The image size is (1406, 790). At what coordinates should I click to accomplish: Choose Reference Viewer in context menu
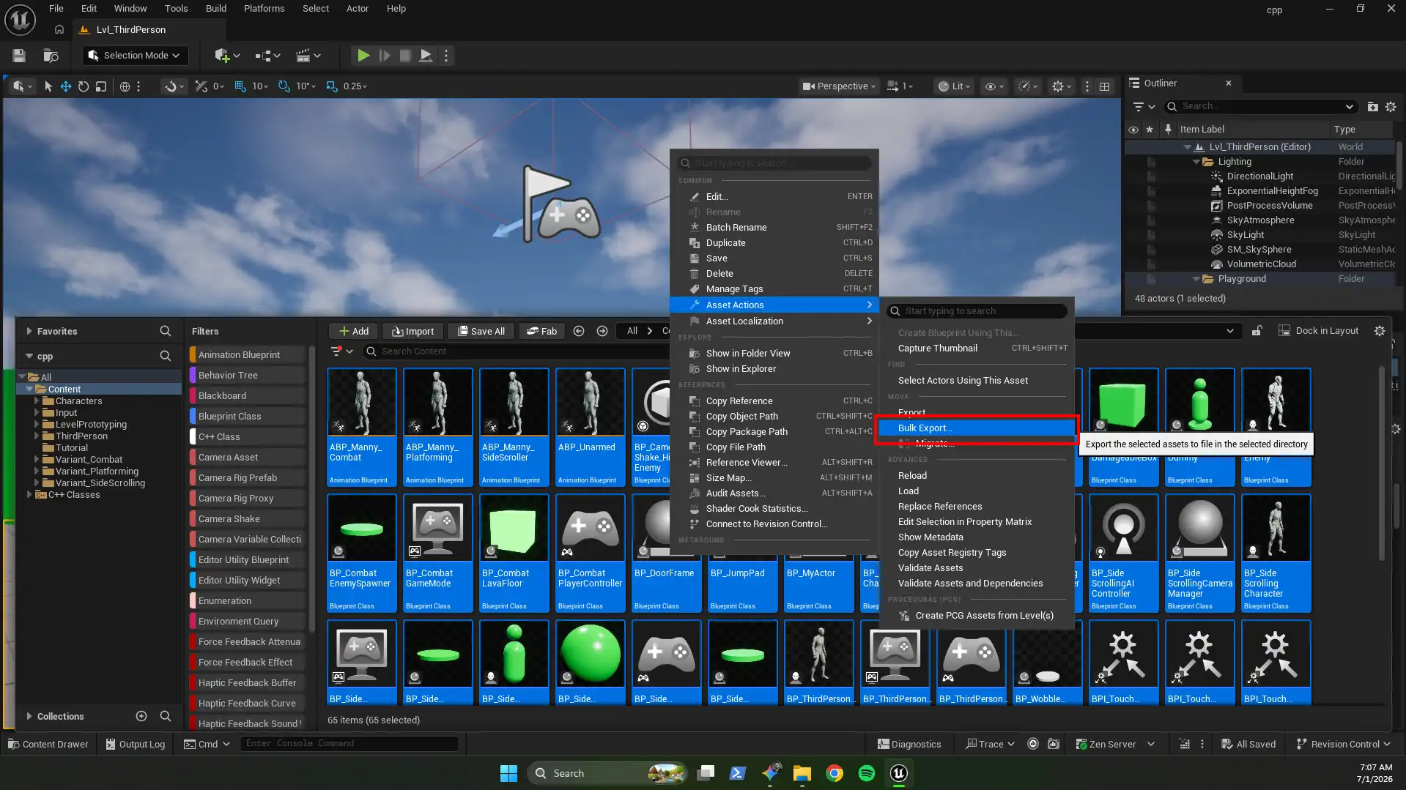(x=774, y=463)
